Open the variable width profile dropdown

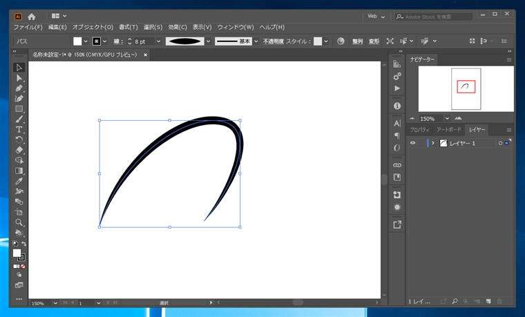point(208,41)
